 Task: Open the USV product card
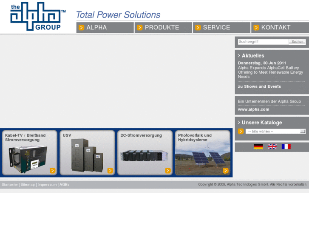(x=87, y=153)
